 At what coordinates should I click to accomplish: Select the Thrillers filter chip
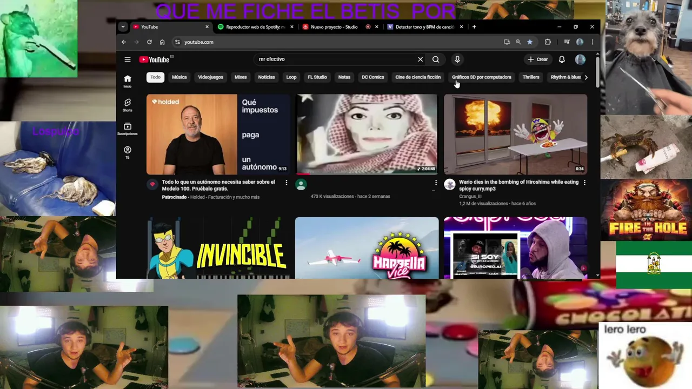(x=531, y=77)
